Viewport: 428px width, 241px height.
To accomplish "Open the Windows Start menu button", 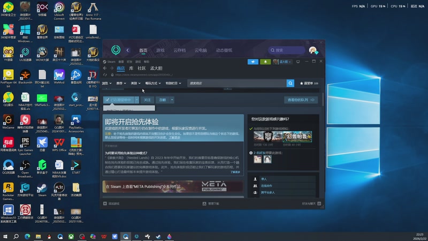I will [5, 236].
